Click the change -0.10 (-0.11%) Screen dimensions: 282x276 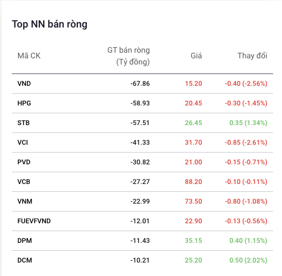246,182
